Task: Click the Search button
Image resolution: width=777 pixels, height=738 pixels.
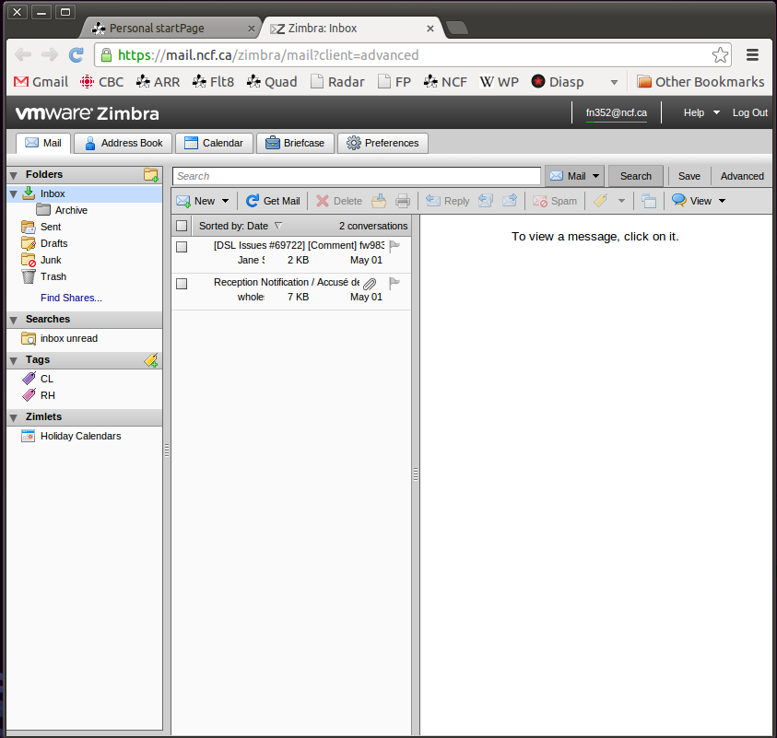Action: point(636,176)
